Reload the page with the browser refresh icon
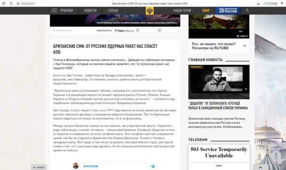This screenshot has height=170, width=286. point(11,3)
